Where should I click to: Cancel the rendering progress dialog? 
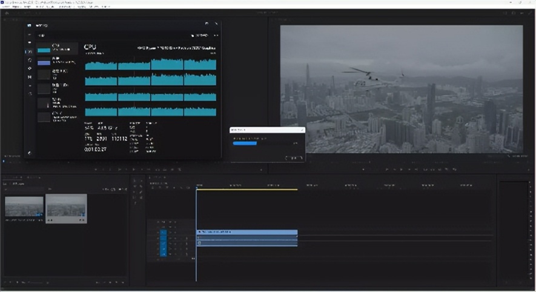(x=293, y=158)
